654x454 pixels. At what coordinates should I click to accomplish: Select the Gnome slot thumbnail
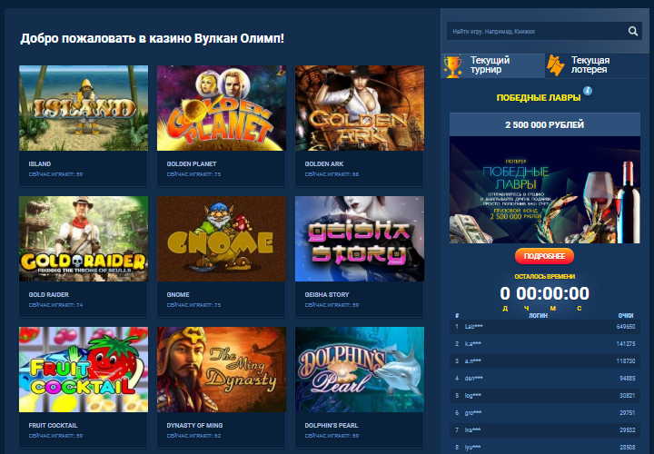click(221, 239)
